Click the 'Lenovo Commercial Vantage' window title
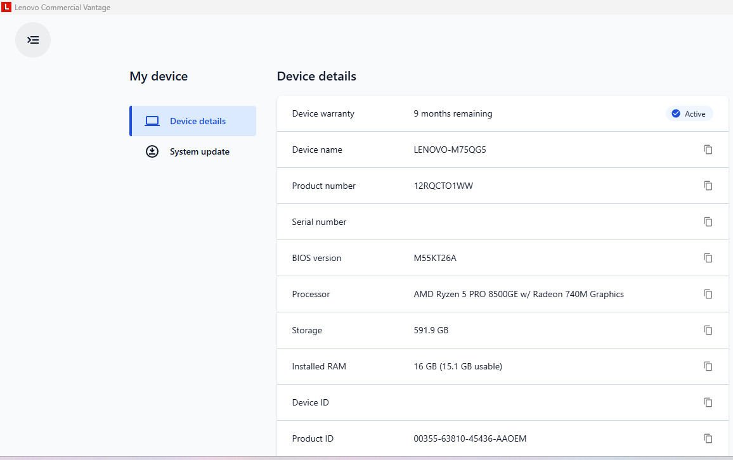733x460 pixels. [62, 8]
